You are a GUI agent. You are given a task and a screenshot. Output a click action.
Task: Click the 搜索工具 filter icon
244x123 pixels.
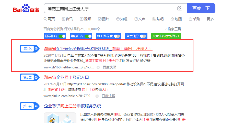[x=166, y=29]
